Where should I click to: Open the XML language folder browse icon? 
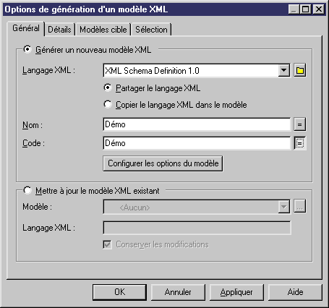click(x=300, y=70)
